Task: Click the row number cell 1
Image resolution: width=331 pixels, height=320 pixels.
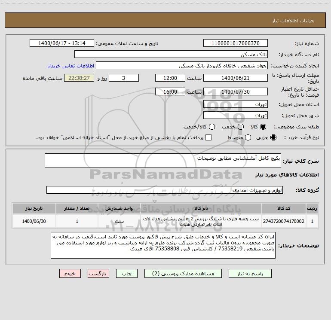Action: pyautogui.click(x=312, y=221)
